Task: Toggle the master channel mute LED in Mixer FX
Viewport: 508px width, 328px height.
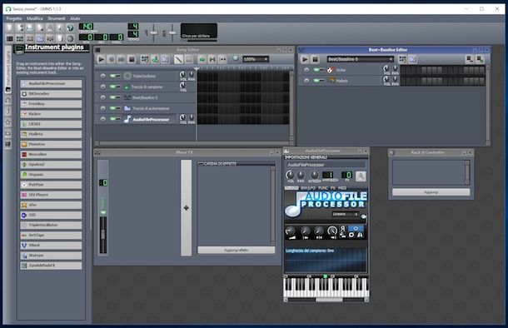Action: tap(103, 212)
